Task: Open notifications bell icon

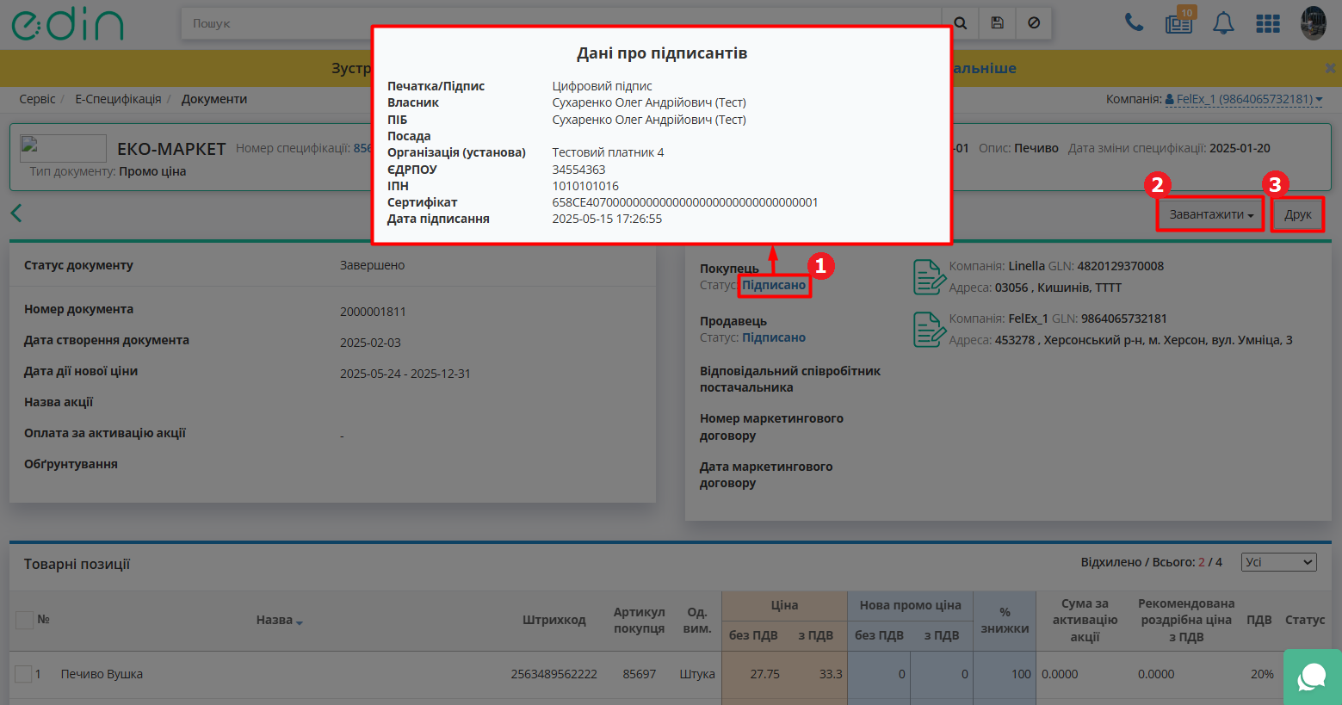Action: click(x=1223, y=24)
